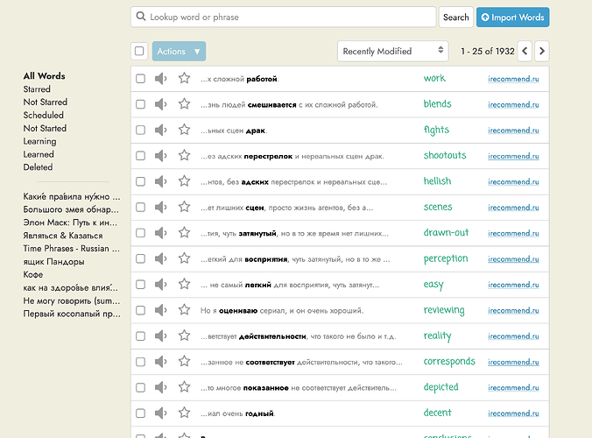Check the box for the 'reviewing' row
The width and height of the screenshot is (592, 438).
point(140,310)
